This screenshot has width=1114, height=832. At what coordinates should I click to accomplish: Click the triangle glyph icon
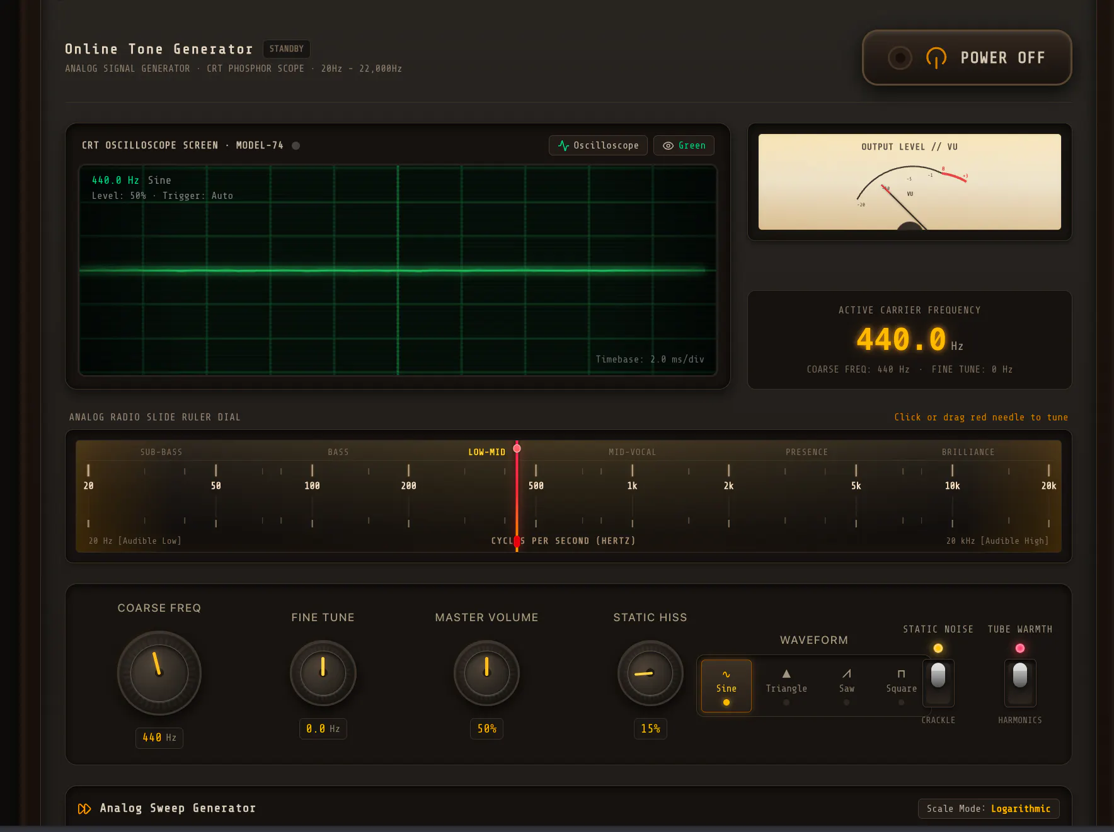(786, 673)
